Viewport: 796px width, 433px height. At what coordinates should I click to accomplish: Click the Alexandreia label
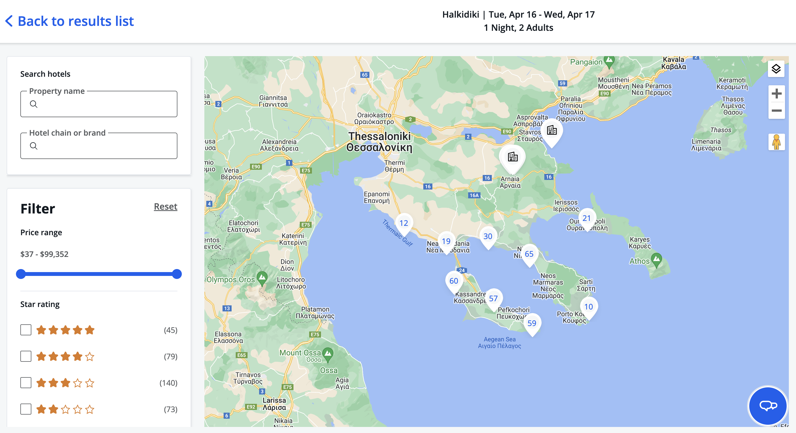(x=279, y=145)
